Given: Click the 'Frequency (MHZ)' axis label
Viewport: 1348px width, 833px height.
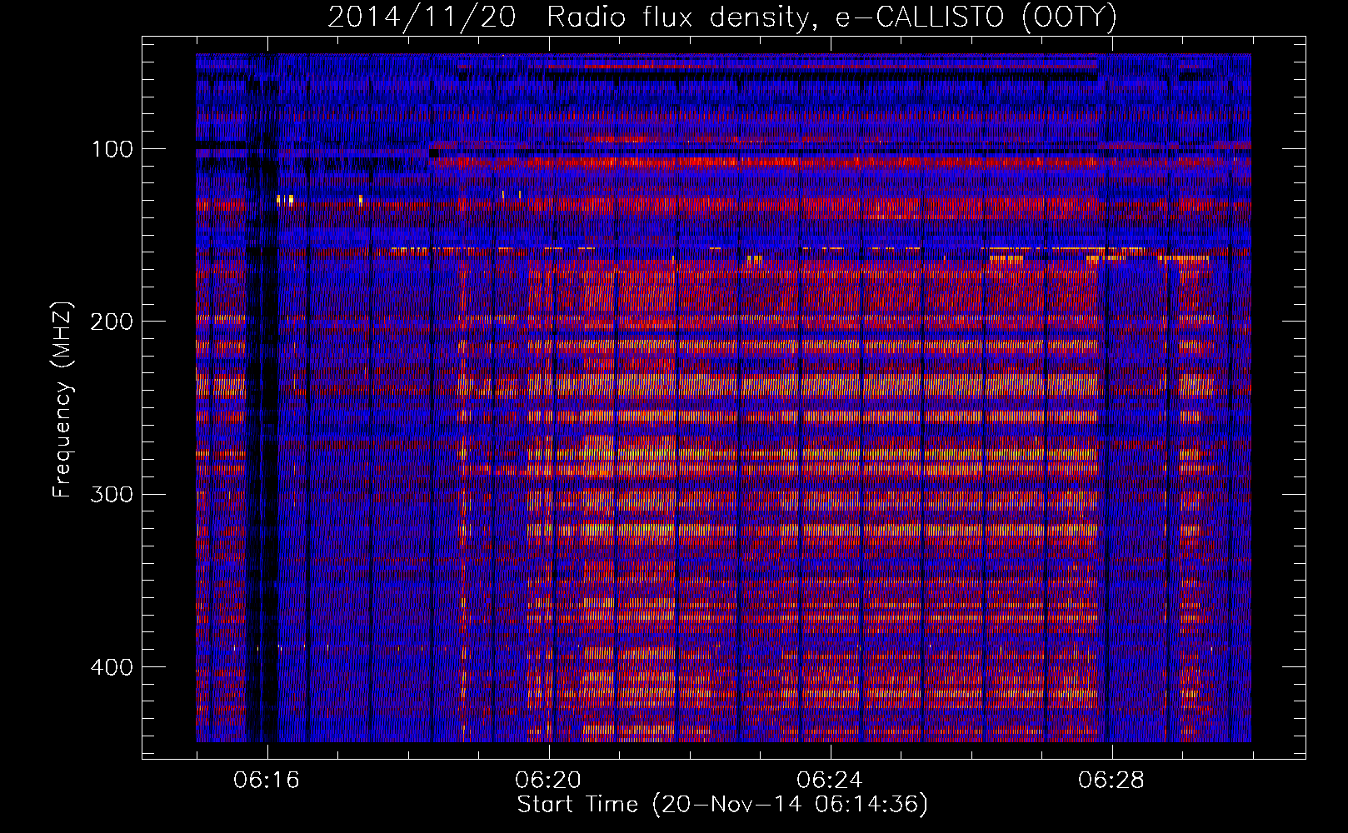Looking at the screenshot, I should pos(62,399).
